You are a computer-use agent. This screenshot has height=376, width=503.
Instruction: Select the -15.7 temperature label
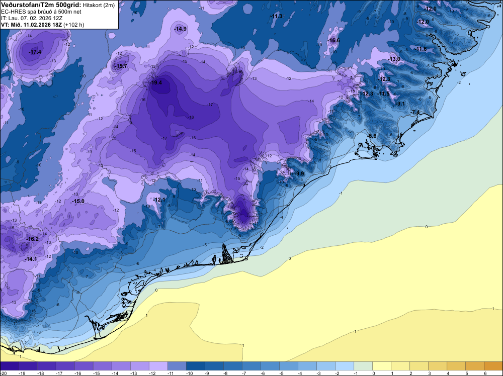121,66
